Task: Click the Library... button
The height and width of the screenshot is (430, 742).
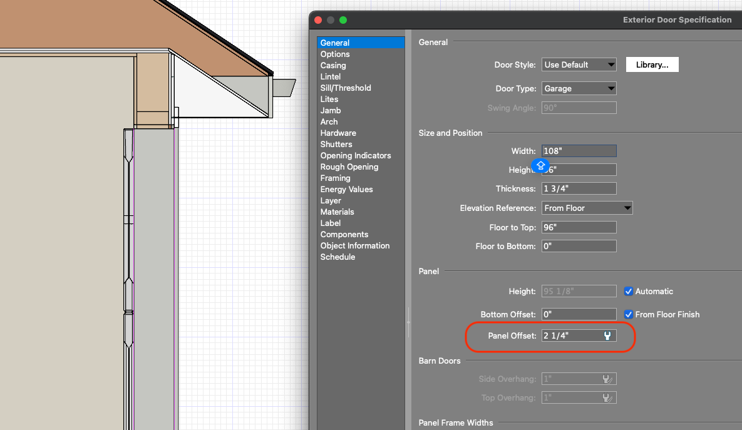Action: click(652, 64)
